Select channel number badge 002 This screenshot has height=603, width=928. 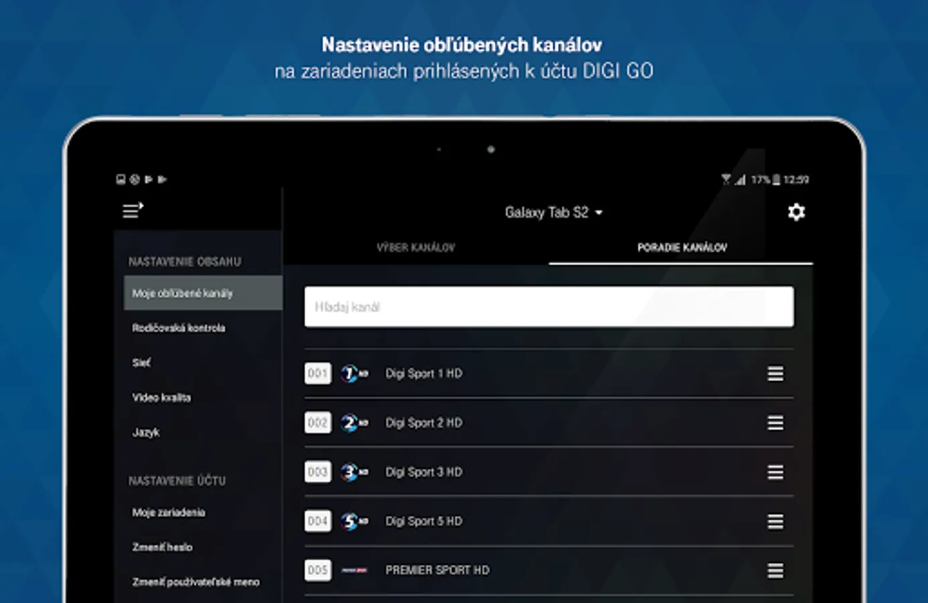(318, 423)
